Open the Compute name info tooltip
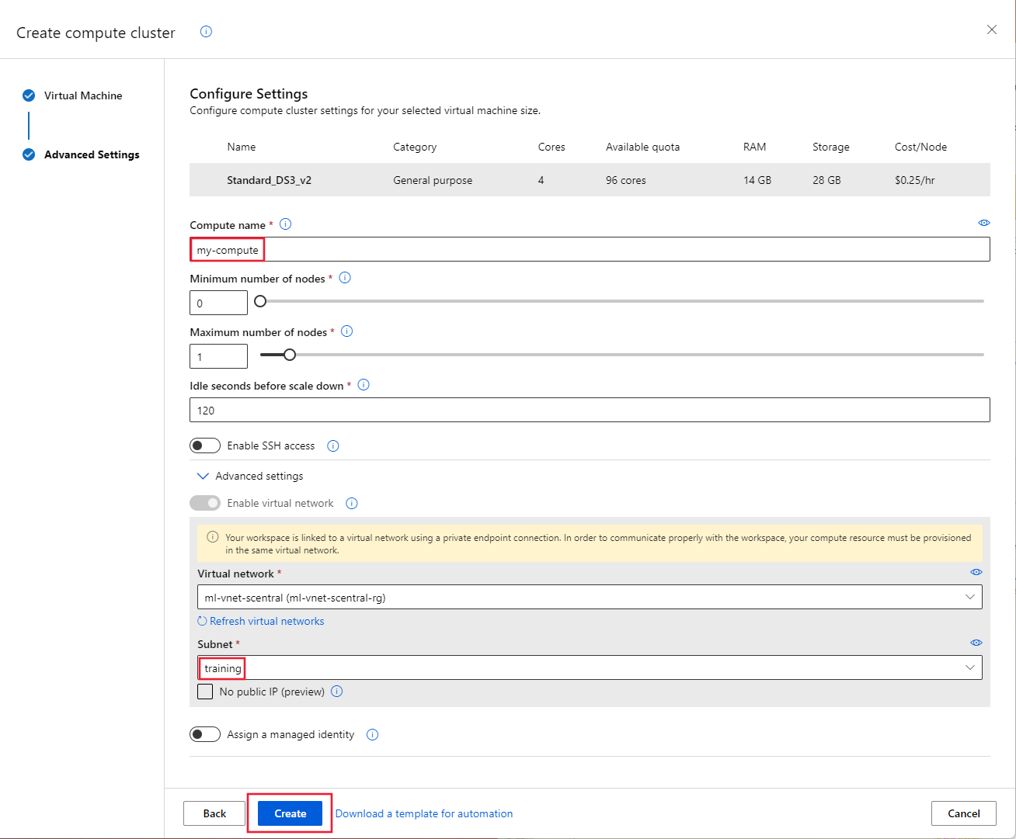 (x=285, y=224)
